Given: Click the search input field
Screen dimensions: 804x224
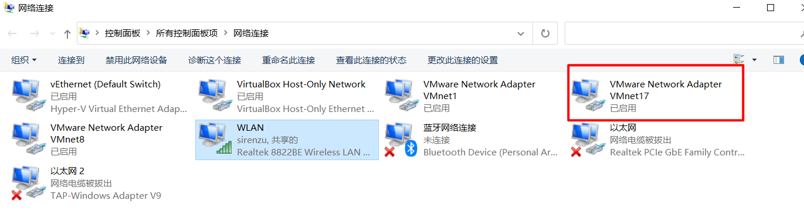Looking at the screenshot, I should tap(684, 33).
